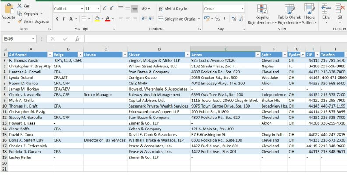
Task: Open Şehir filter dropdown
Action: coord(285,55)
